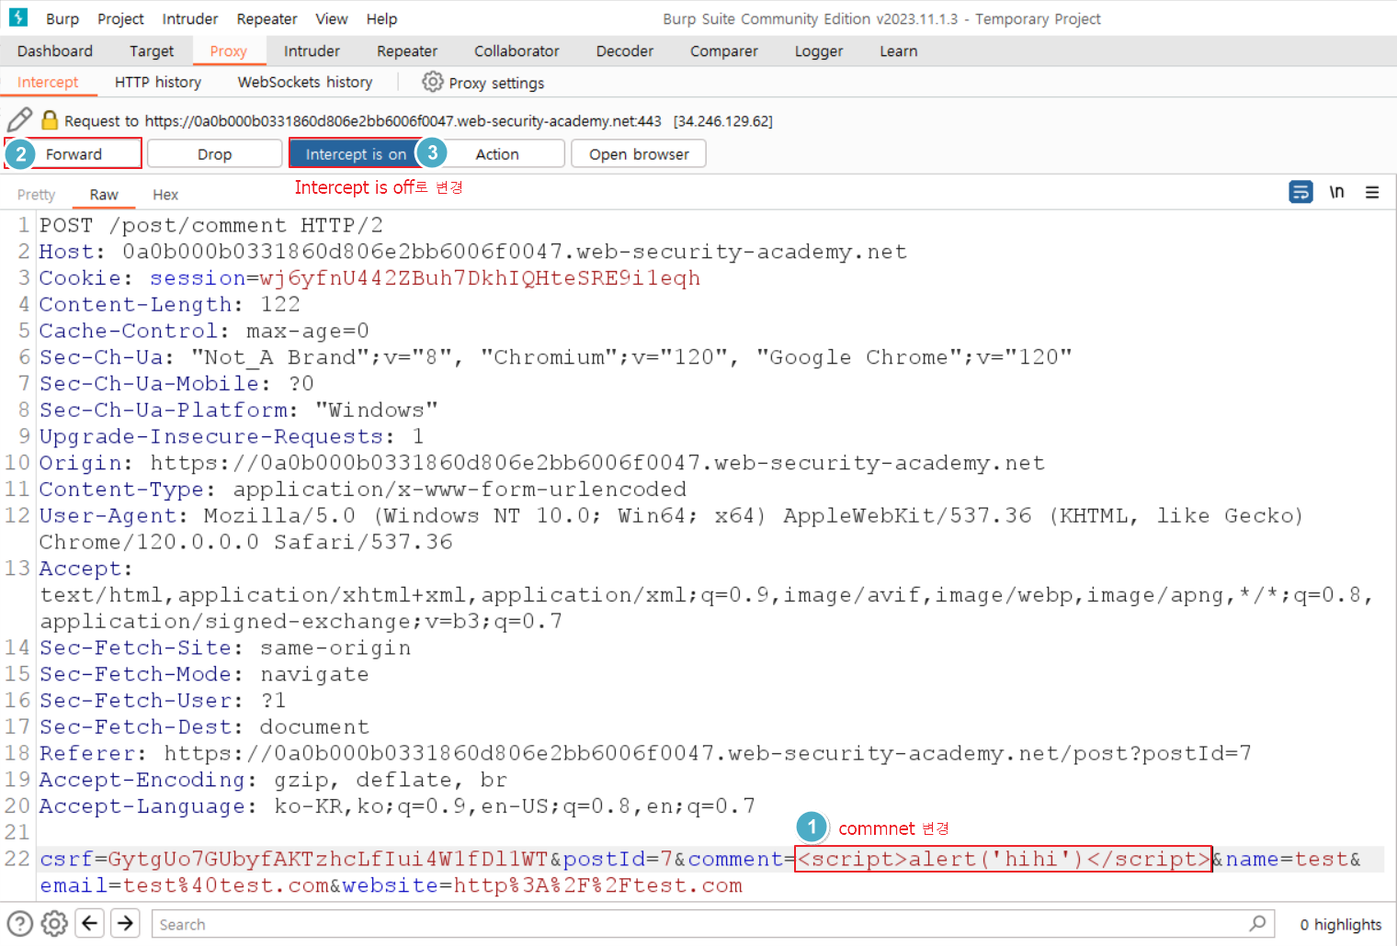Screen dimensions: 1397x946
Task: Click the csrf token value in body
Action: click(x=328, y=859)
